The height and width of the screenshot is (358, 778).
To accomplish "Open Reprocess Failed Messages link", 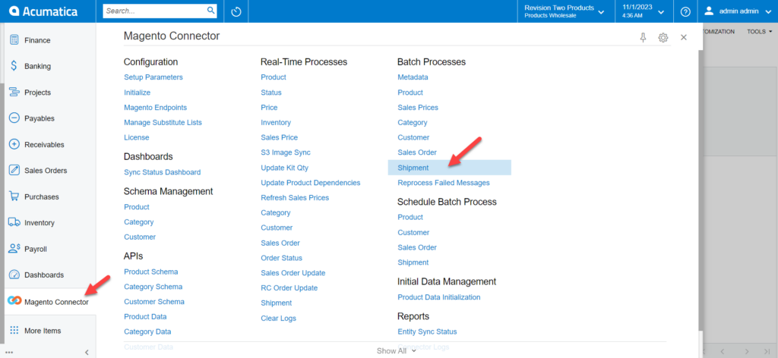I will (x=444, y=183).
